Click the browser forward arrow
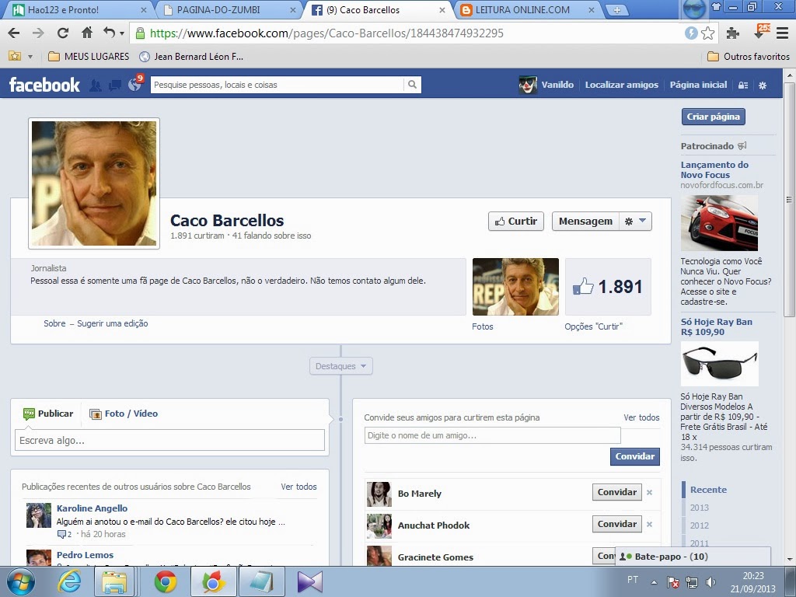This screenshot has height=597, width=796. [x=38, y=33]
